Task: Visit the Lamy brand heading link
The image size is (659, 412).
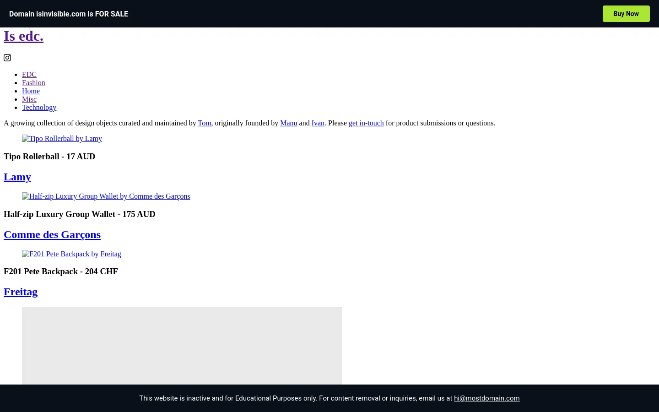Action: point(17,177)
